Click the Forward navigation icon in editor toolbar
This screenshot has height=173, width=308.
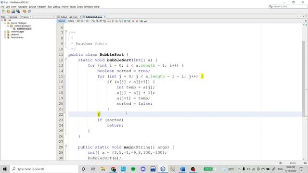point(87,21)
